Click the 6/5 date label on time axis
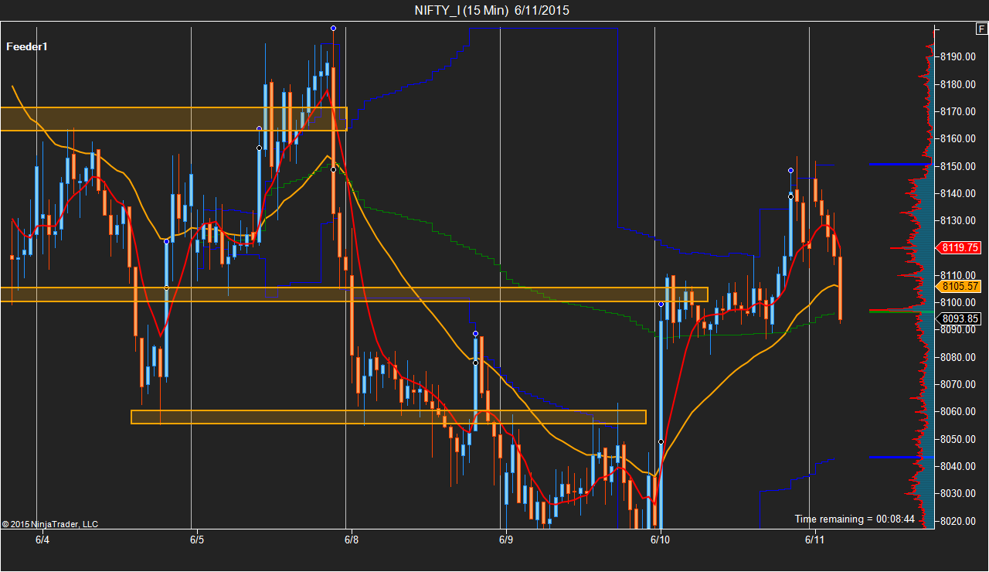The height and width of the screenshot is (572, 989). [196, 539]
